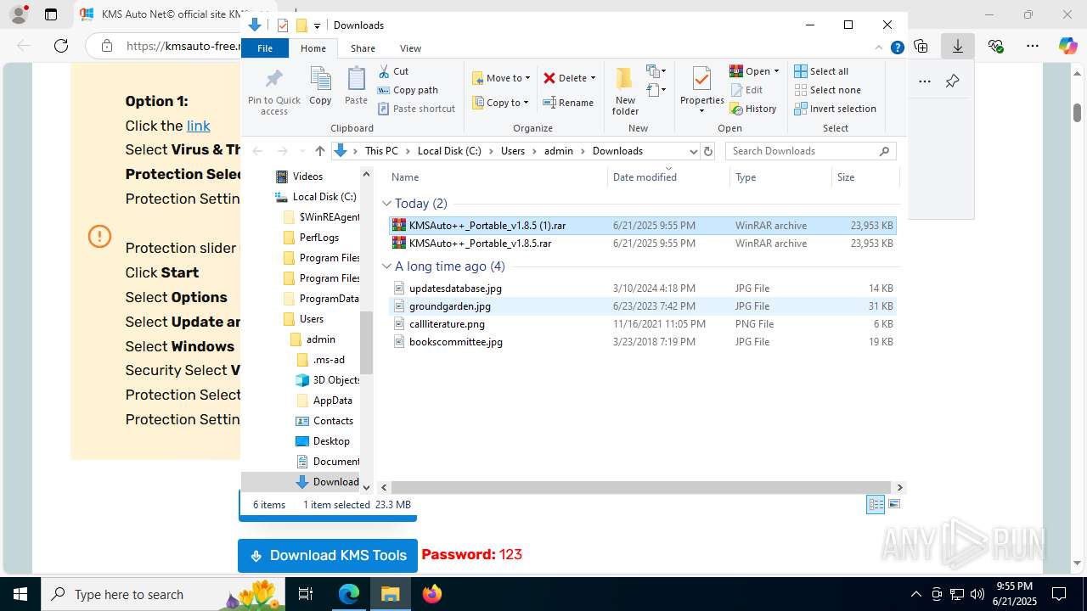Click the red Delete icon

click(549, 78)
